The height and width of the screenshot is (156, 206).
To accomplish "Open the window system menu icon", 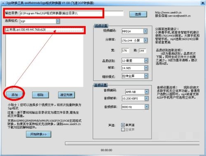I will [x=3, y=3].
